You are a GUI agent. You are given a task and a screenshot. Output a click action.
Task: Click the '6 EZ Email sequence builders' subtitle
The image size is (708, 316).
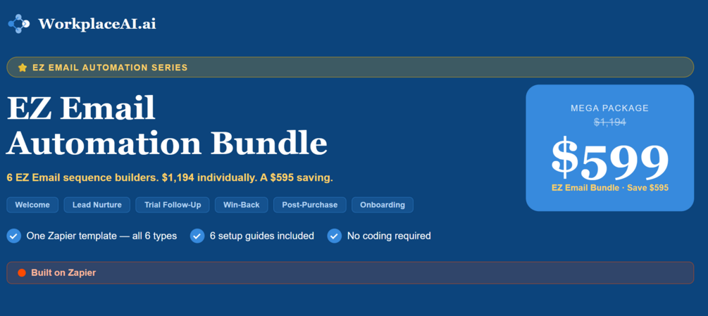pos(170,177)
